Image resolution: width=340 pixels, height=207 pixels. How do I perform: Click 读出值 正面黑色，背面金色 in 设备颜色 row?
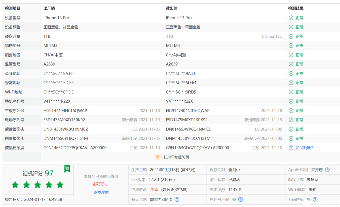tap(183, 27)
